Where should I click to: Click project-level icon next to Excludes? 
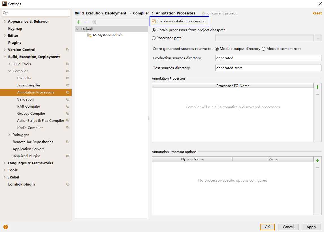point(67,78)
